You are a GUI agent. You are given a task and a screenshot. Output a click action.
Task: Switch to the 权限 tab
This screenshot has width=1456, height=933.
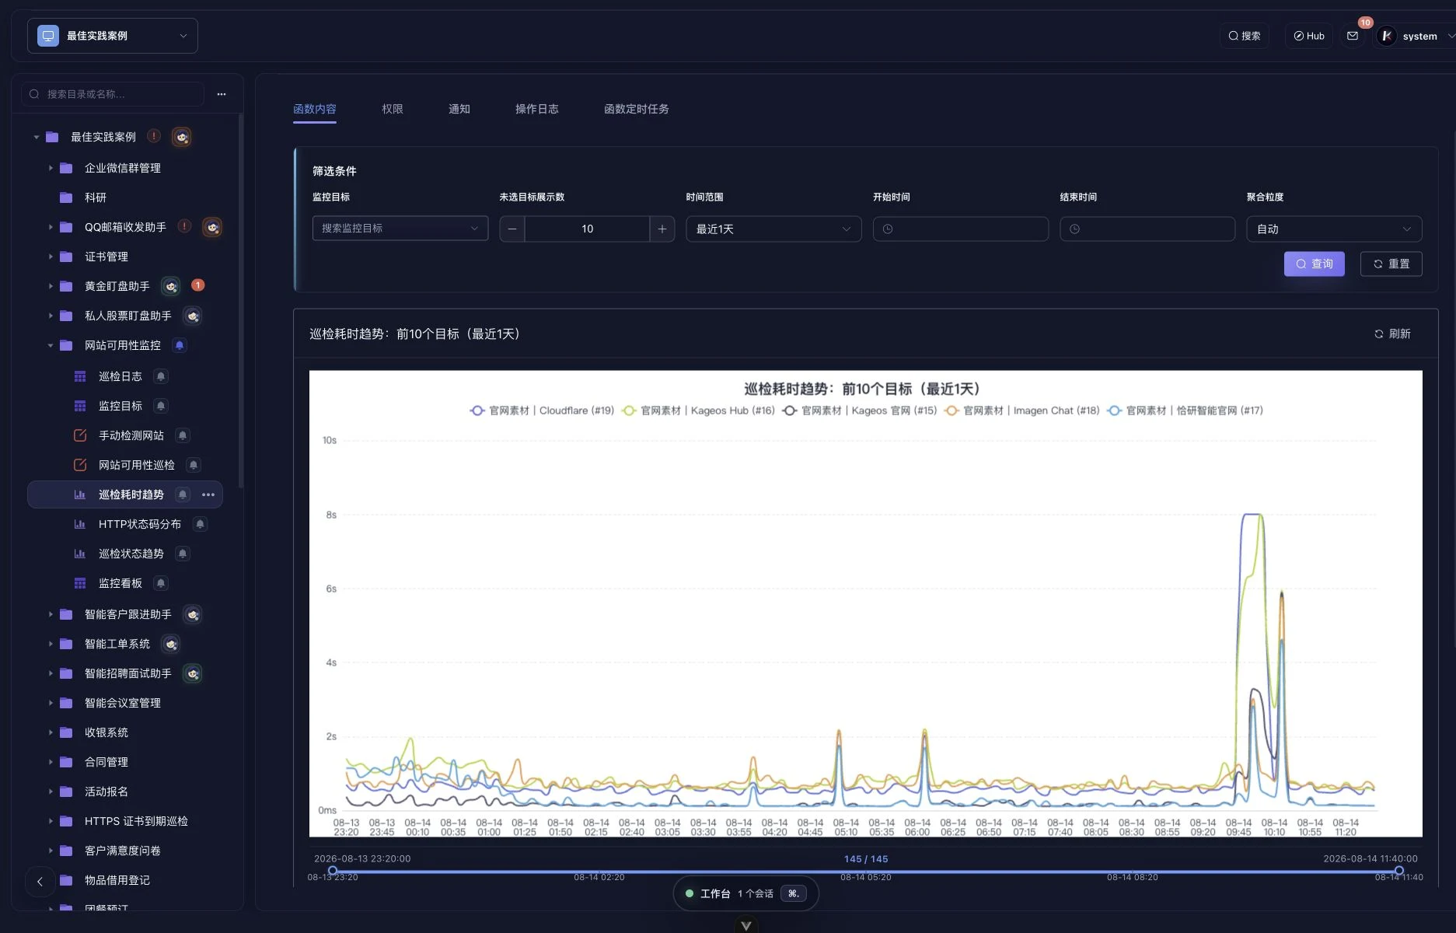coord(393,109)
